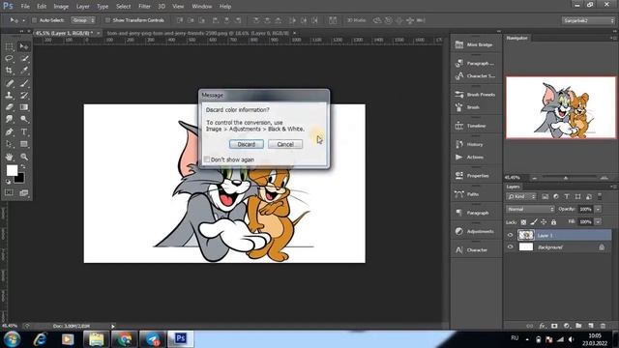Open the Auto-Select Group dropdown
This screenshot has width=619, height=348.
(83, 20)
